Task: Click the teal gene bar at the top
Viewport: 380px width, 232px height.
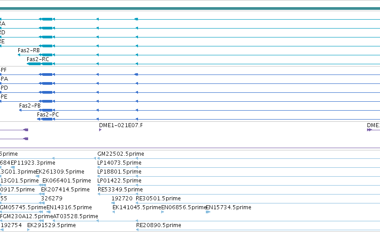Action: point(190,9)
